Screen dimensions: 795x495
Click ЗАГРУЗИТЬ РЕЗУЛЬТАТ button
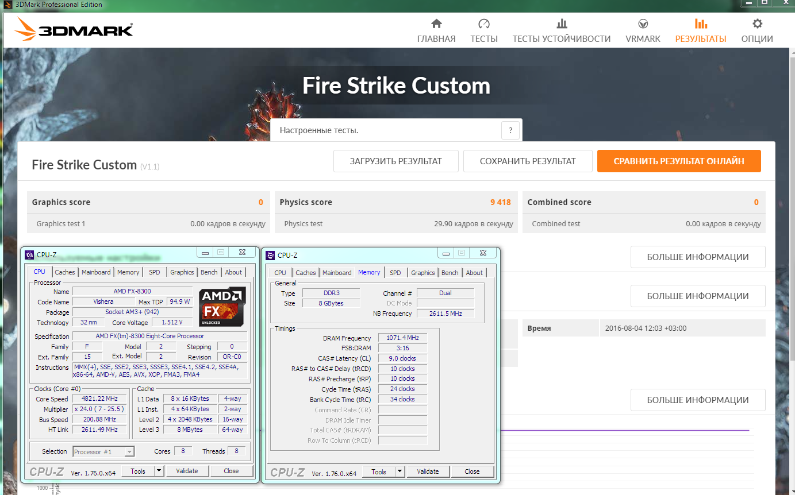[x=396, y=161]
